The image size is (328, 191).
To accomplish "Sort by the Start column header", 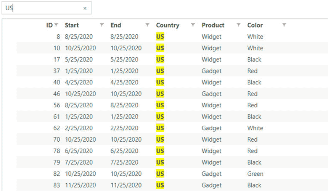I will click(72, 25).
